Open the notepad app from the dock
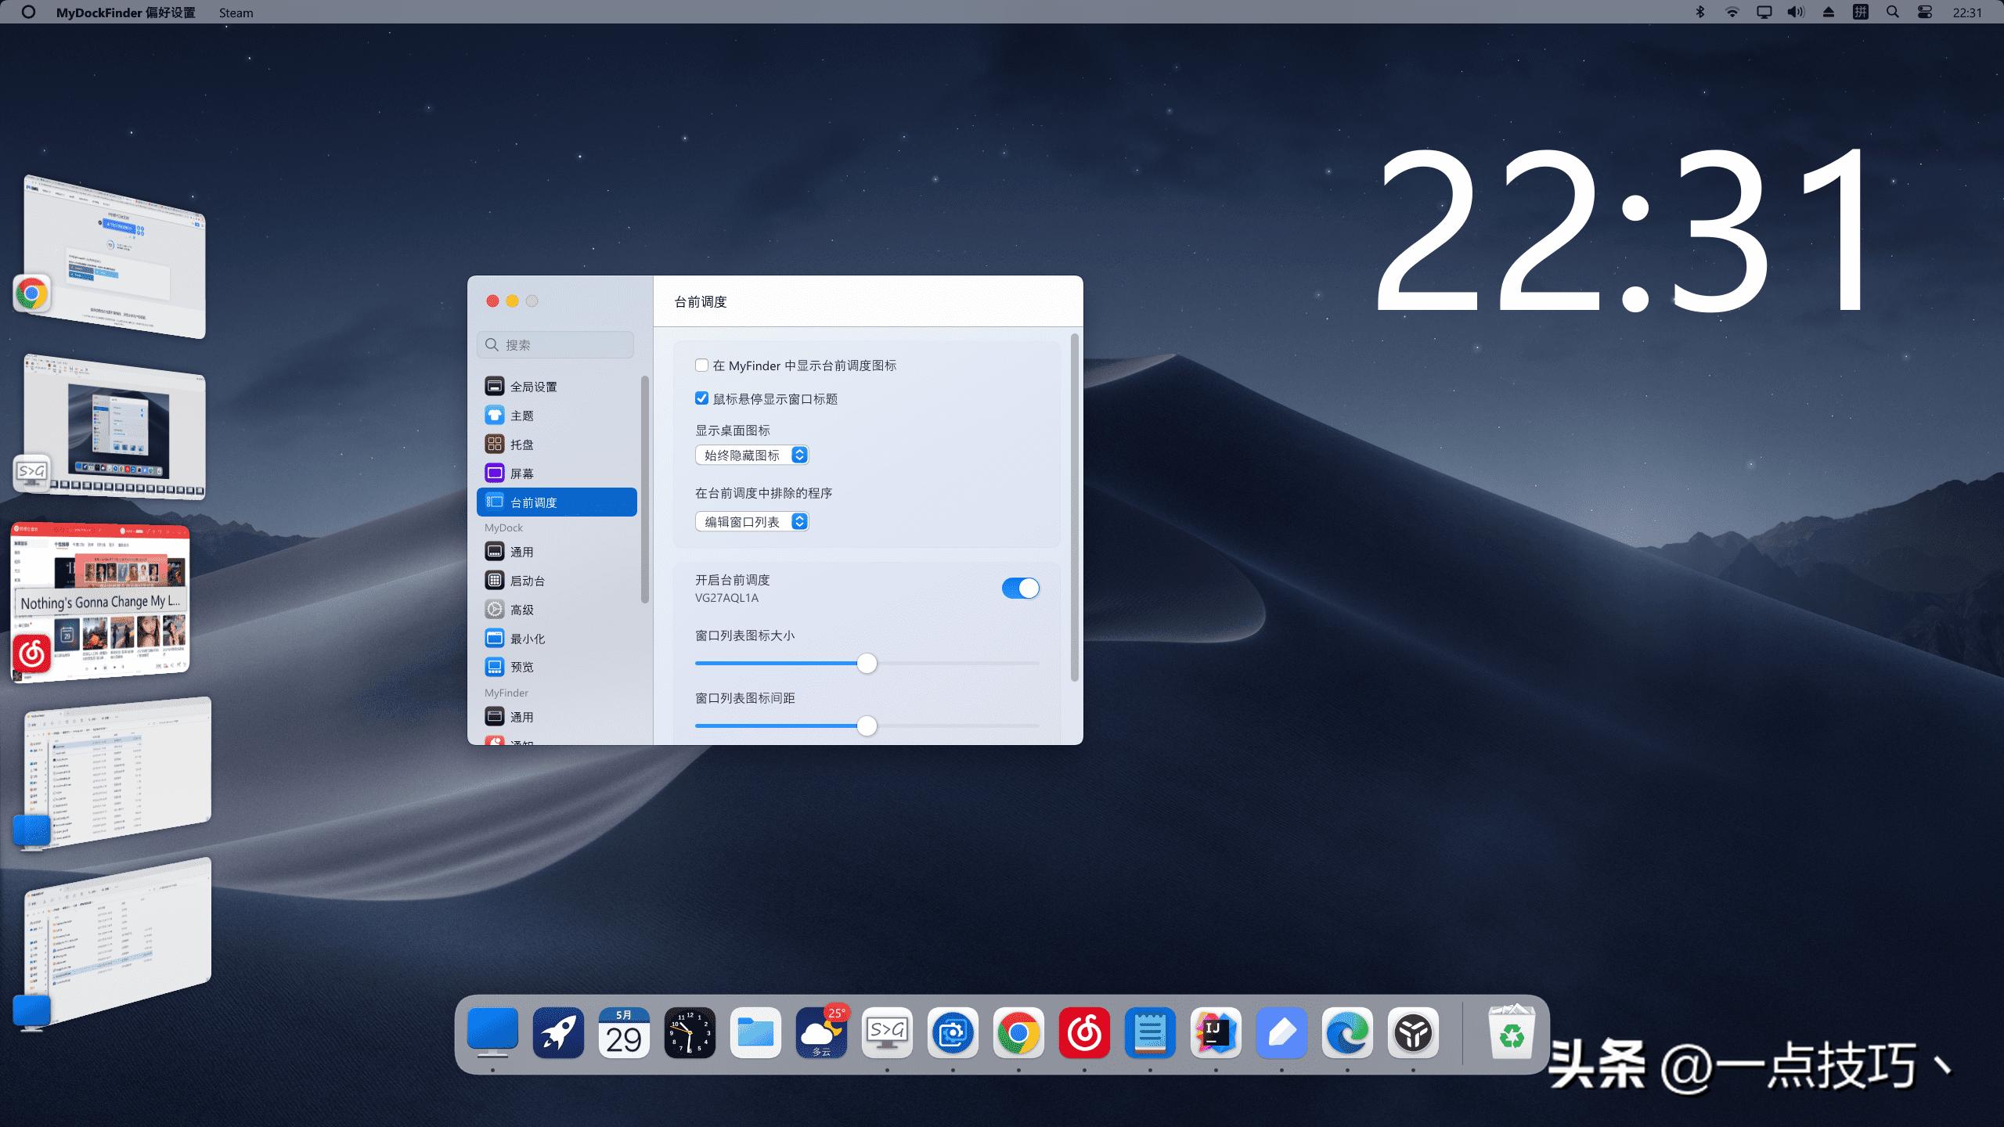The height and width of the screenshot is (1127, 2004). (1149, 1033)
